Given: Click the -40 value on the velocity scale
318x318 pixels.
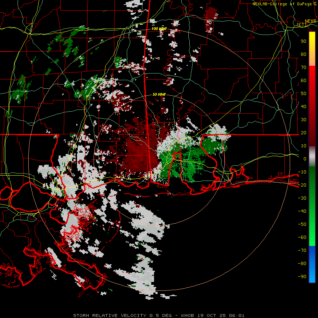Looking at the screenshot, I should [302, 211].
